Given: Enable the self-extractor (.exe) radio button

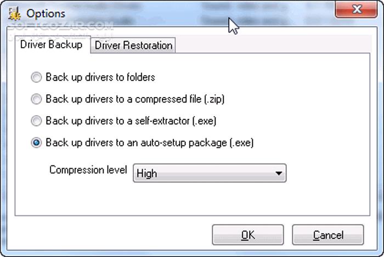Looking at the screenshot, I should pos(36,121).
